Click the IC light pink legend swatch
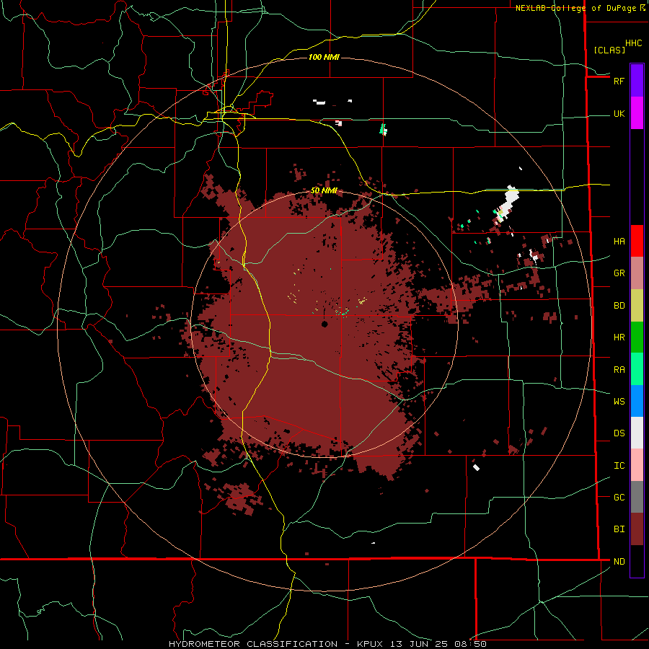The image size is (649, 649). [x=637, y=465]
